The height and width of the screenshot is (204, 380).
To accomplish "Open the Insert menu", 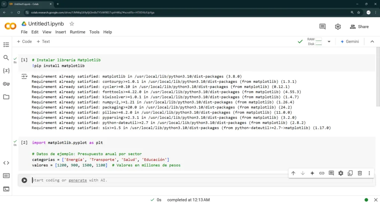I will 60,32.
